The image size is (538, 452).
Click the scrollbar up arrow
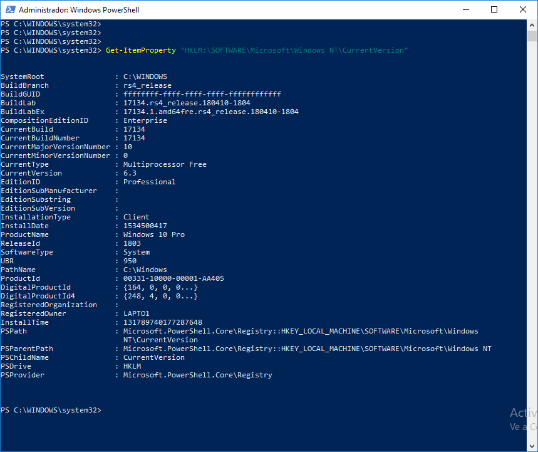pyautogui.click(x=532, y=24)
